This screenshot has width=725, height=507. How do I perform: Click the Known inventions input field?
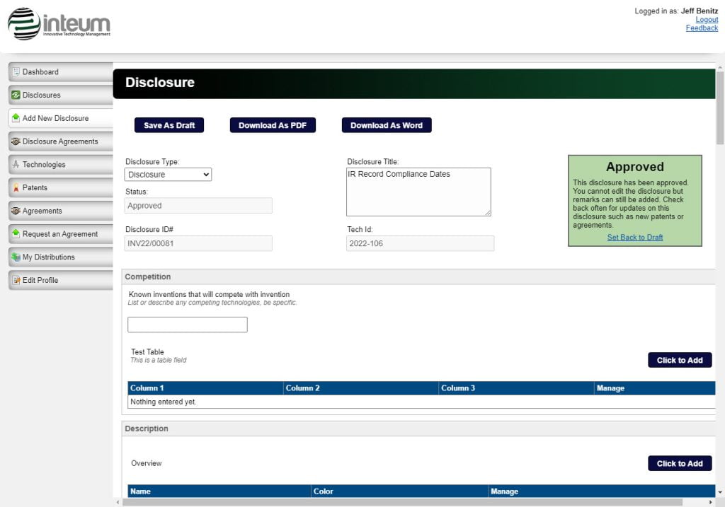(x=187, y=324)
